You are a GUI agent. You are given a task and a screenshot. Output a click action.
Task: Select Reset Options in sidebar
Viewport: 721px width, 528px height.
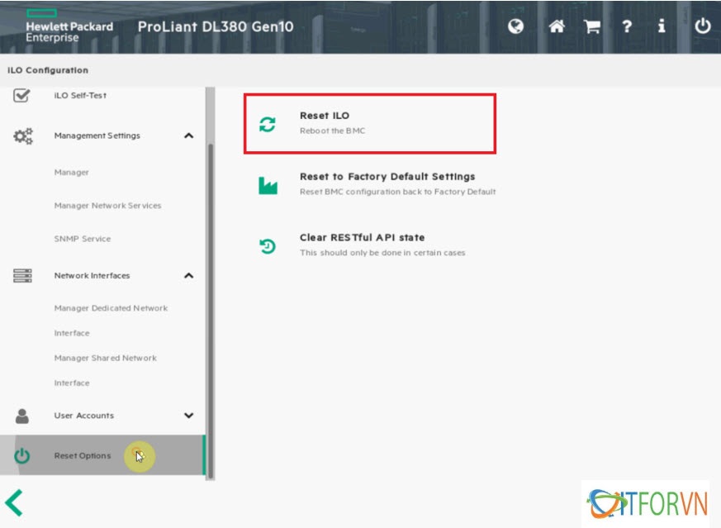(x=83, y=456)
